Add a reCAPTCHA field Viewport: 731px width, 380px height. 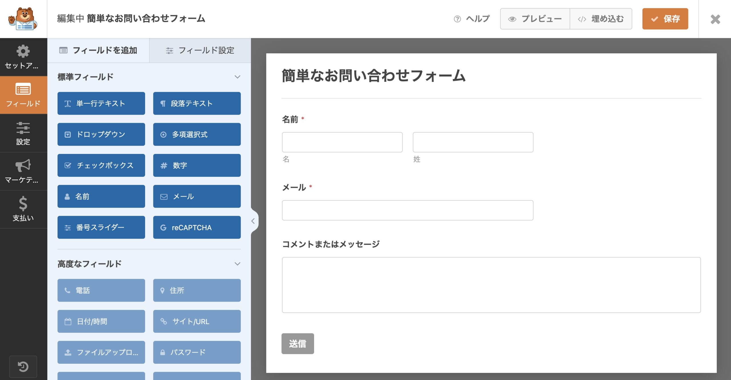(x=197, y=227)
